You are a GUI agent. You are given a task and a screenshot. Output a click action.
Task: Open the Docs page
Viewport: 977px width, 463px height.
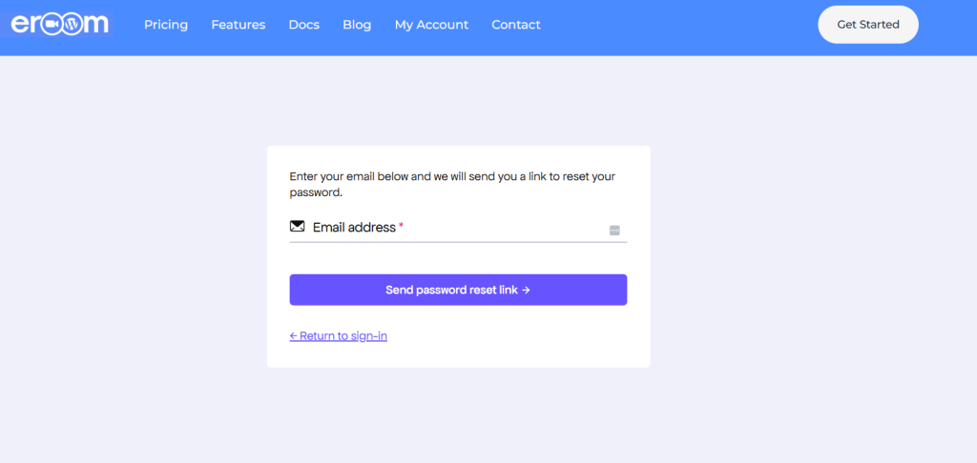pyautogui.click(x=304, y=25)
